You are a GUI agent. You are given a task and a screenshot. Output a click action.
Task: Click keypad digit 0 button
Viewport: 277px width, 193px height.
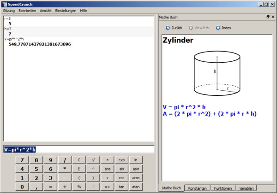[22, 187]
